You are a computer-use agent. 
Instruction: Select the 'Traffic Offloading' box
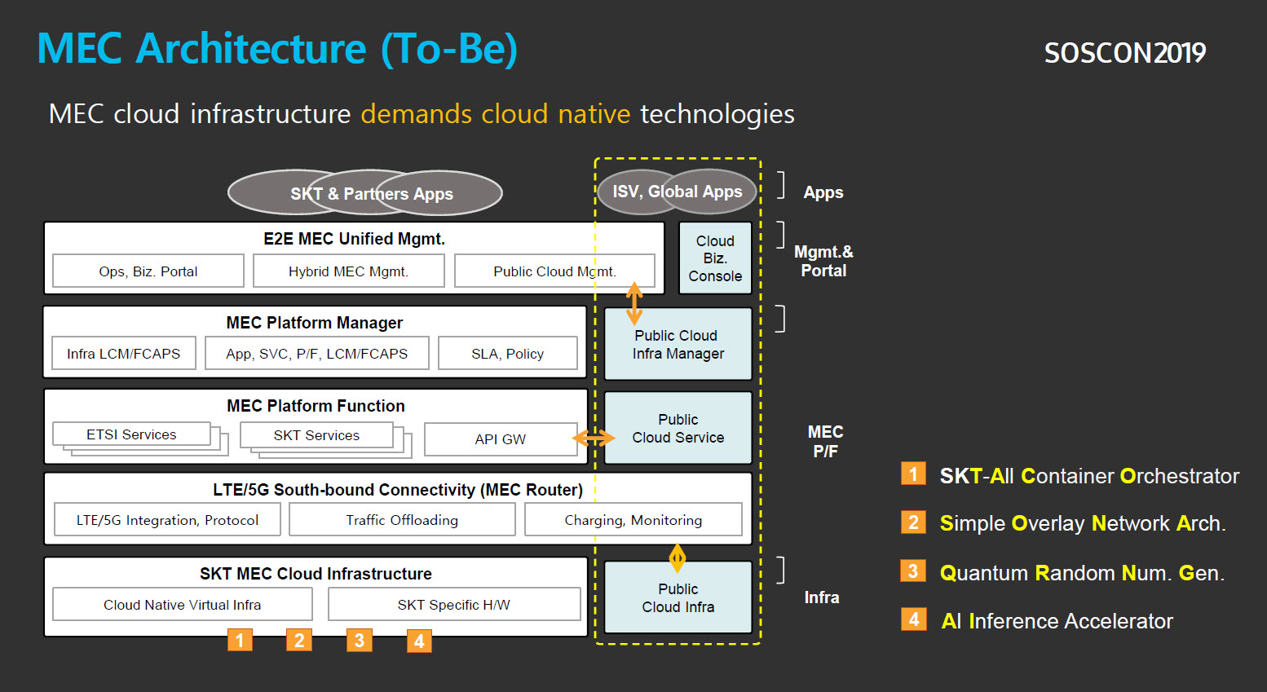coord(402,520)
